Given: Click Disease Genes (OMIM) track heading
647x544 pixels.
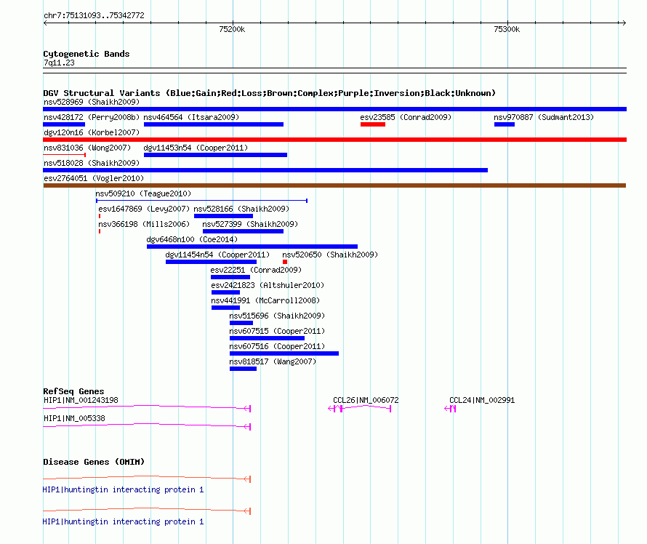Looking at the screenshot, I should point(94,461).
